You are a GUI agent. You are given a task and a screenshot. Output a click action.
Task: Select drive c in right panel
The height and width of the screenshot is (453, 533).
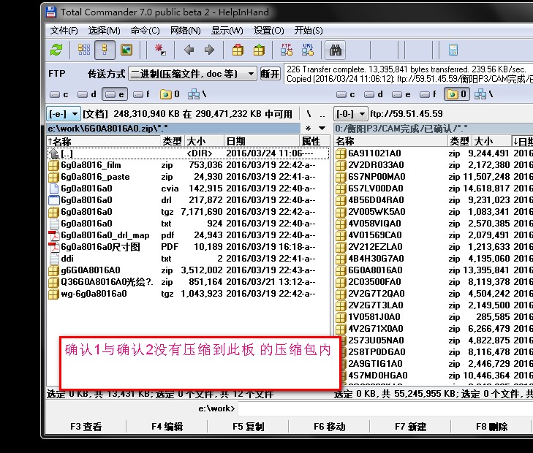click(346, 94)
